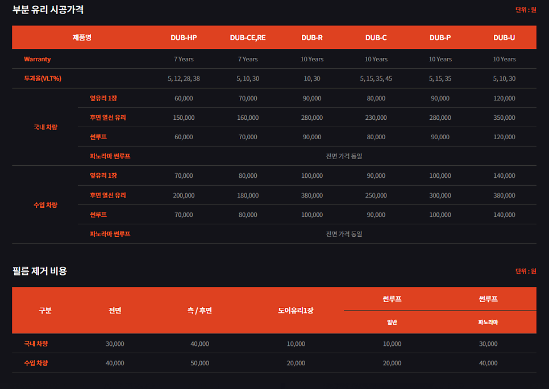The image size is (549, 389).
Task: Click the '투과율(VLT%)' row label
Action: 43,78
